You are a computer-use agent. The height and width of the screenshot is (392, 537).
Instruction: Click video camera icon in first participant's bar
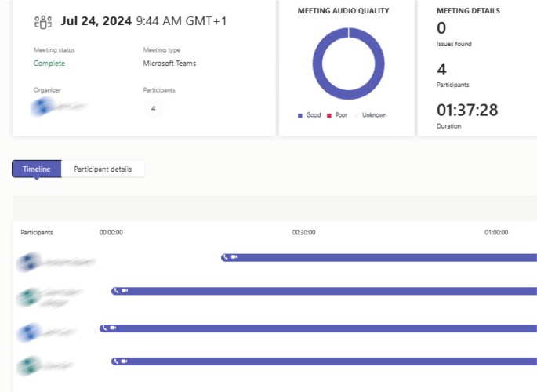coord(234,257)
